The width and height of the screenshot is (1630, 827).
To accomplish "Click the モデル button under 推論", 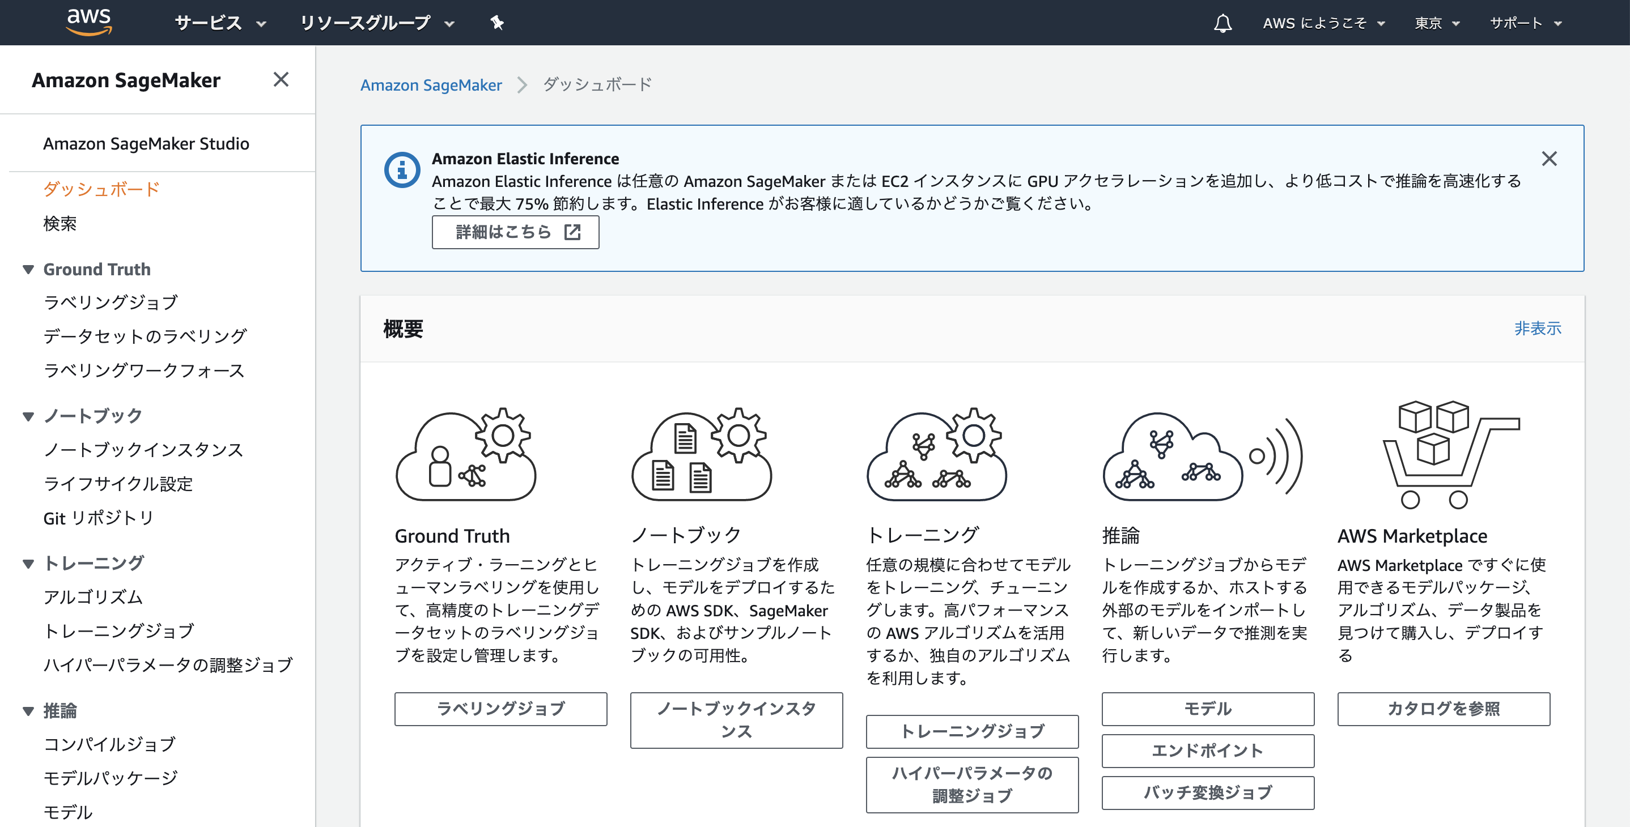I will pyautogui.click(x=1208, y=709).
